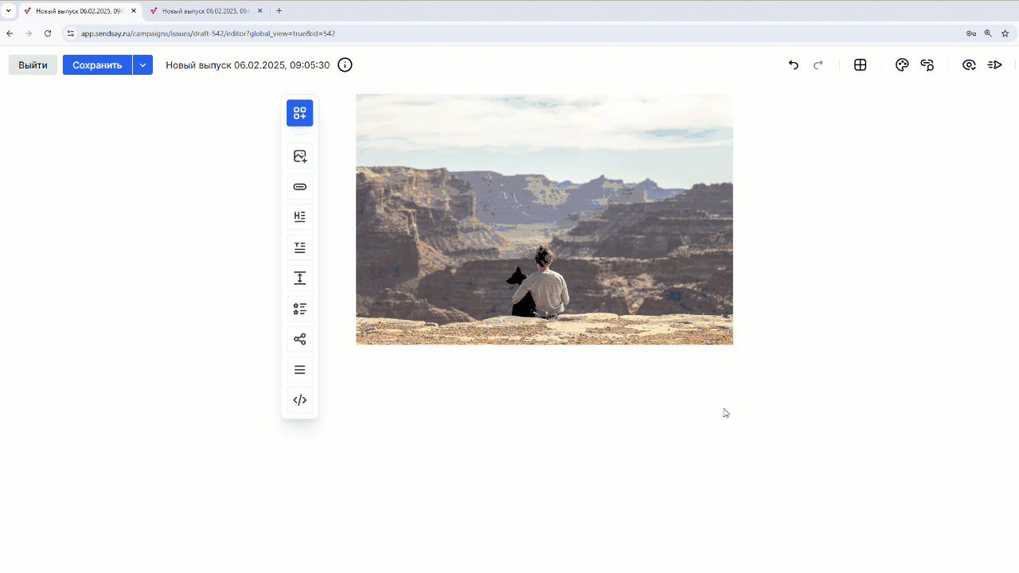Expand the save options dropdown arrow

click(x=142, y=64)
